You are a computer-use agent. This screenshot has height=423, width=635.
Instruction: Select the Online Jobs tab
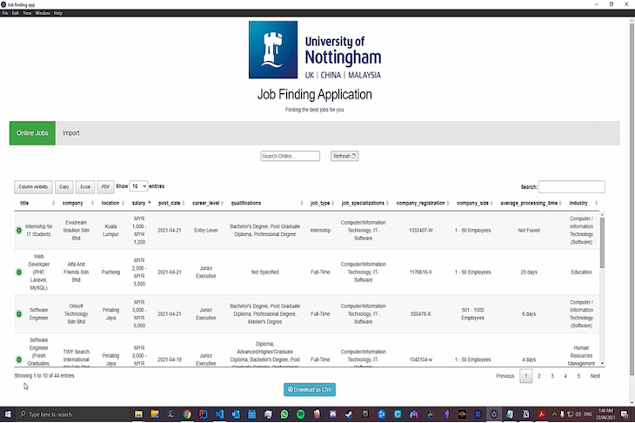click(x=32, y=133)
